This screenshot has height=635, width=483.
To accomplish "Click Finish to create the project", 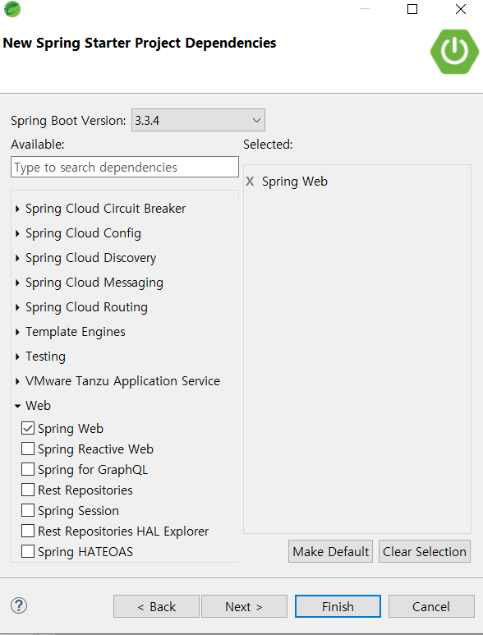I will pos(338,606).
